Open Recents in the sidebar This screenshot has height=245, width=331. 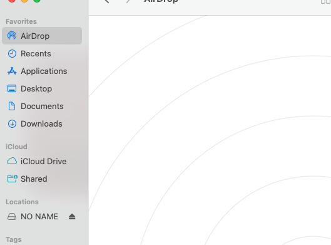(x=36, y=54)
